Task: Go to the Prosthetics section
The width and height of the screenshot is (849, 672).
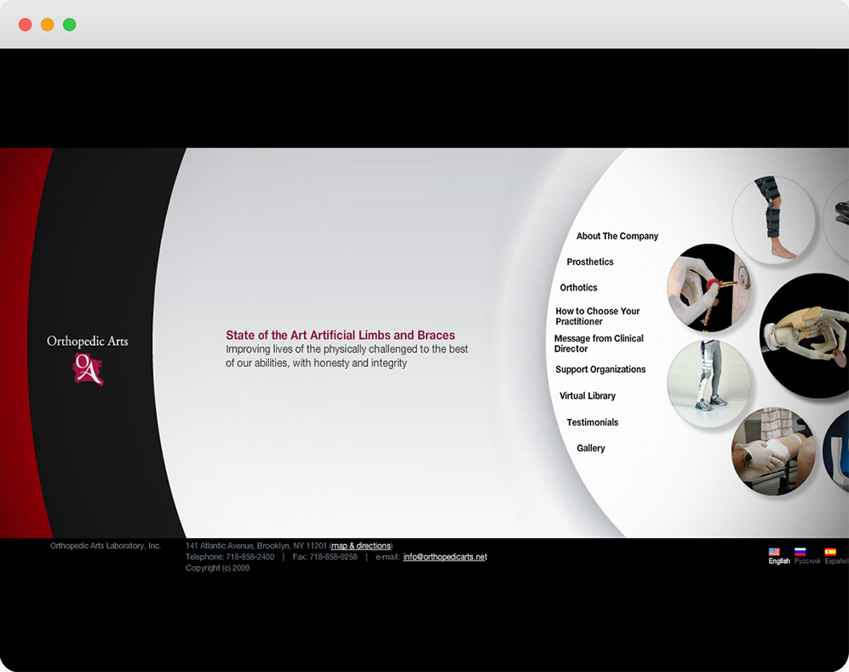Action: point(589,261)
